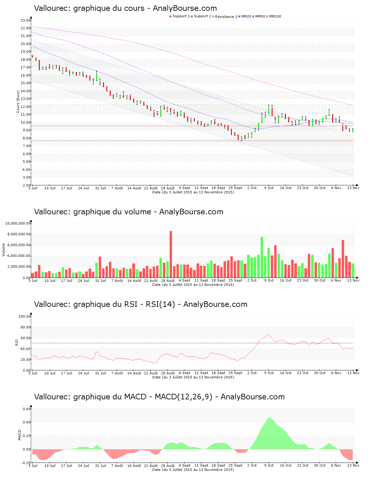Select the Support 2 legend label
370x478 pixels.
(x=203, y=16)
